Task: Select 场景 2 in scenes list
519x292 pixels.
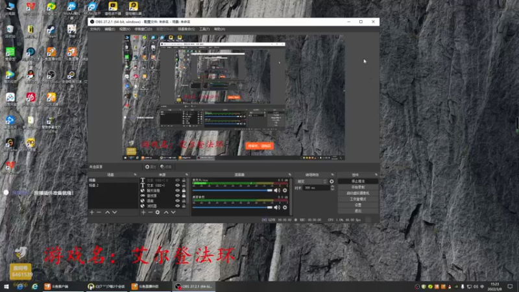Action: tap(112, 186)
